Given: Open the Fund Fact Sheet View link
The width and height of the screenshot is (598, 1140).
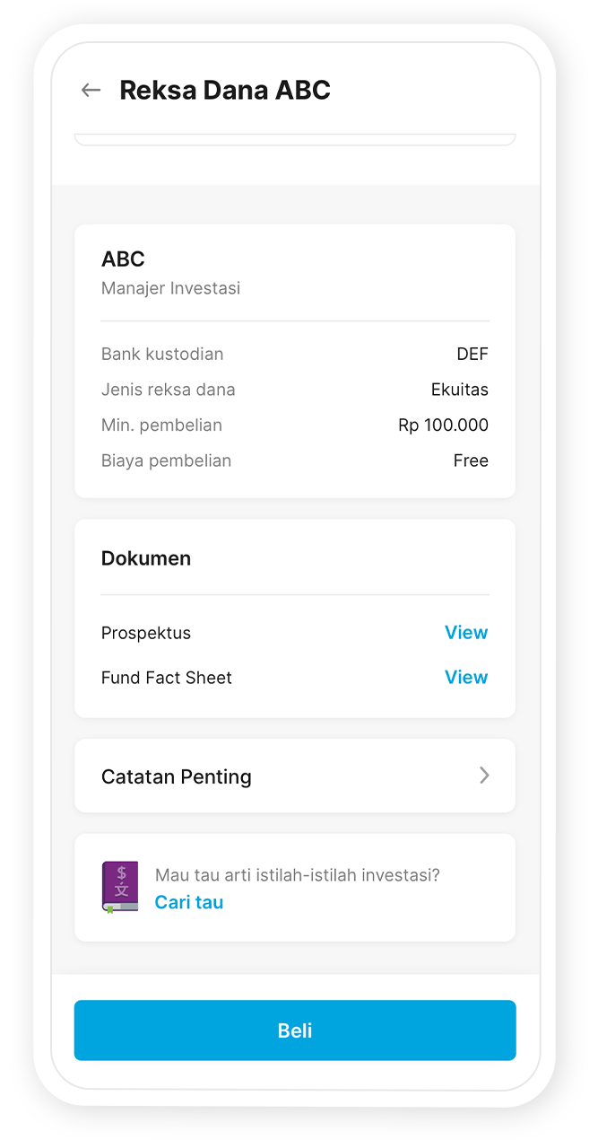Looking at the screenshot, I should click(466, 678).
